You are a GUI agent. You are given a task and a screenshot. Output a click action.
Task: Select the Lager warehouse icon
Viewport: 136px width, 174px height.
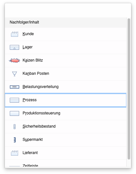click(14, 47)
